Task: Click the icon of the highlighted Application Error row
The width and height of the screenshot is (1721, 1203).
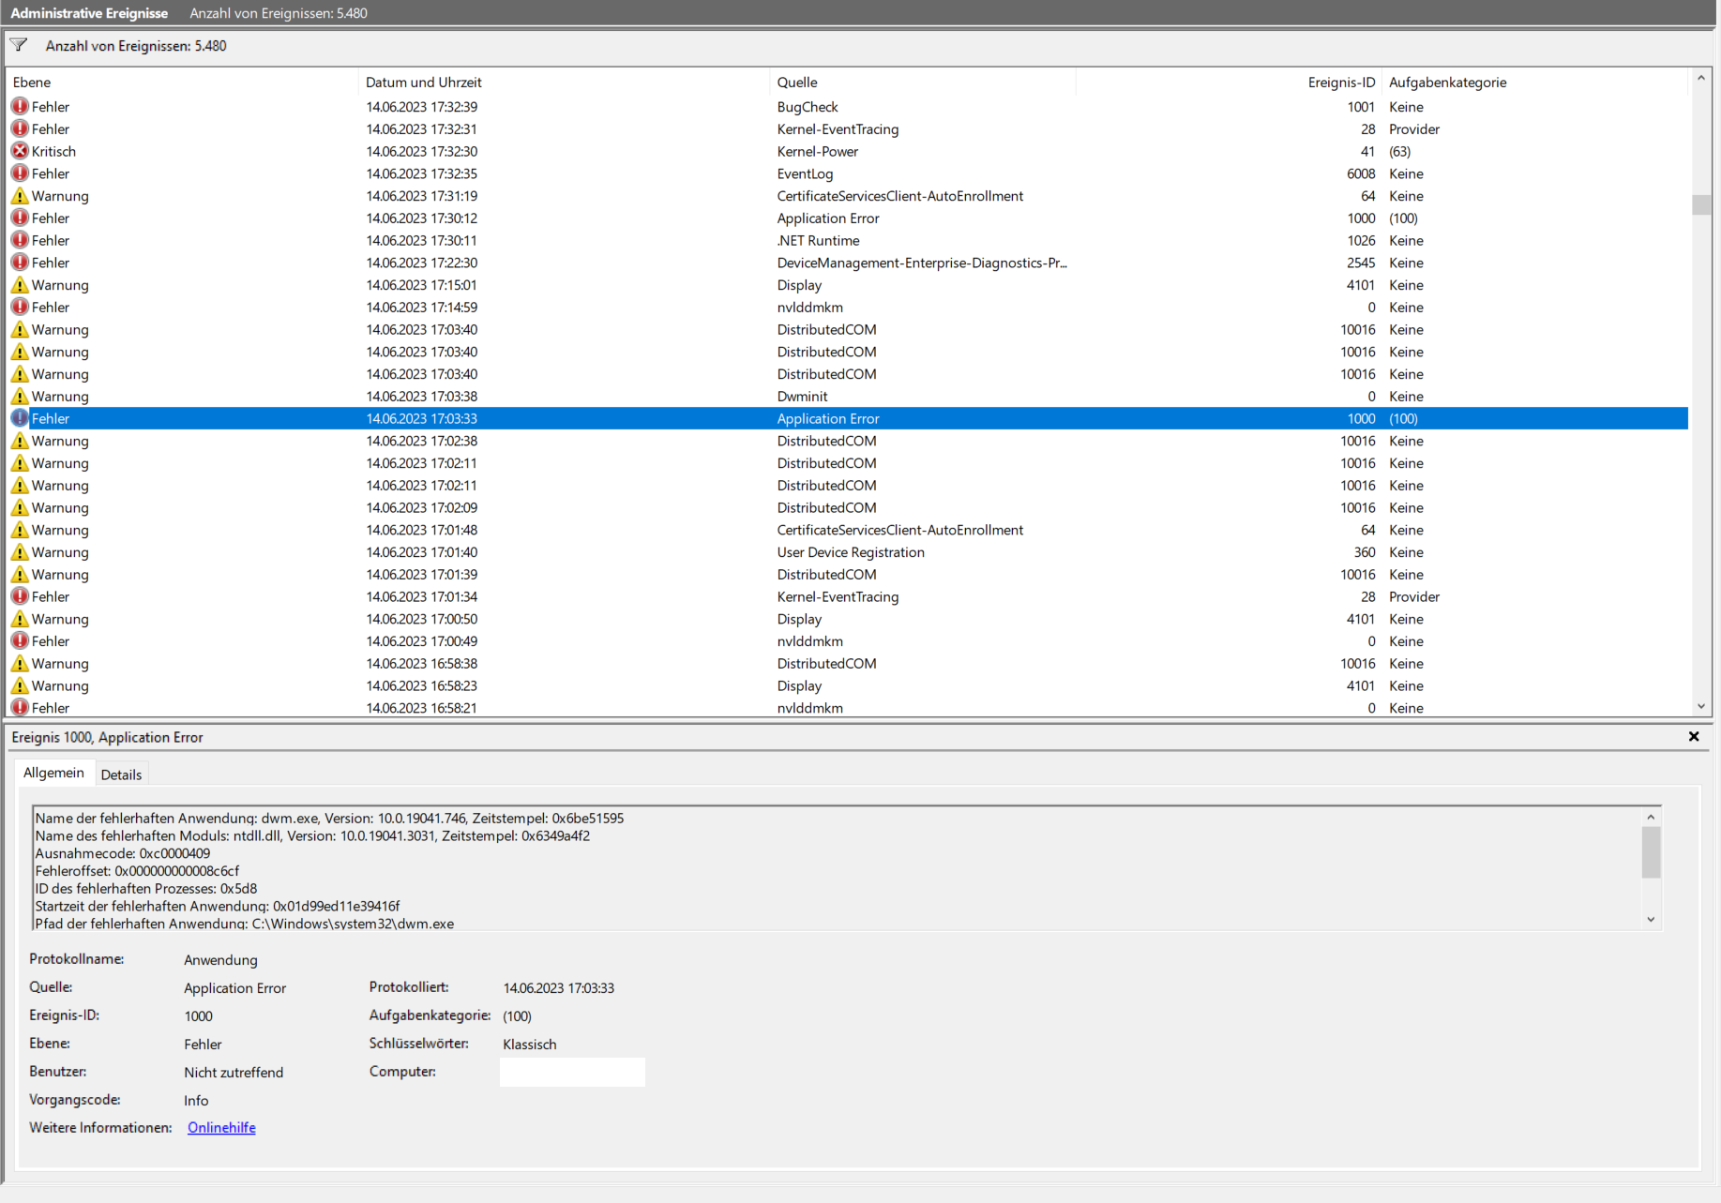Action: [x=20, y=418]
